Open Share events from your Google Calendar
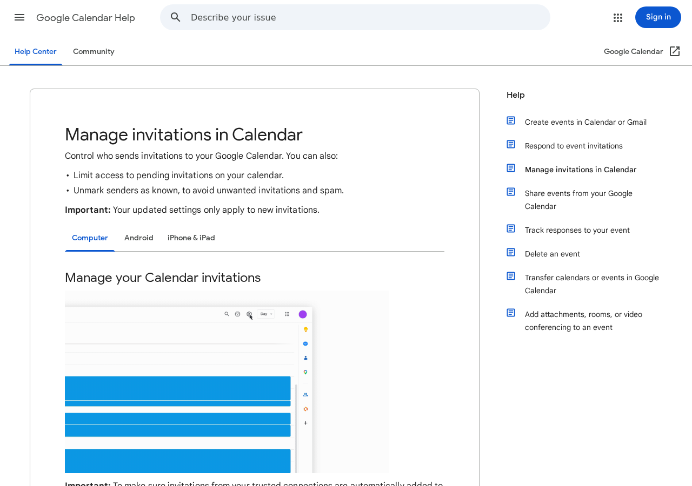The width and height of the screenshot is (692, 486). pyautogui.click(x=578, y=200)
